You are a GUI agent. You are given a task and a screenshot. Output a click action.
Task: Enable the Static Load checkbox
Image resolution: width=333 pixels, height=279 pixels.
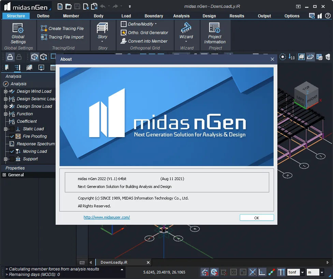(12, 129)
